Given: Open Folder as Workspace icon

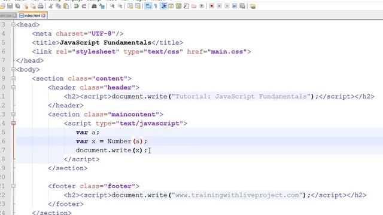Looking at the screenshot, I should pos(194,6).
